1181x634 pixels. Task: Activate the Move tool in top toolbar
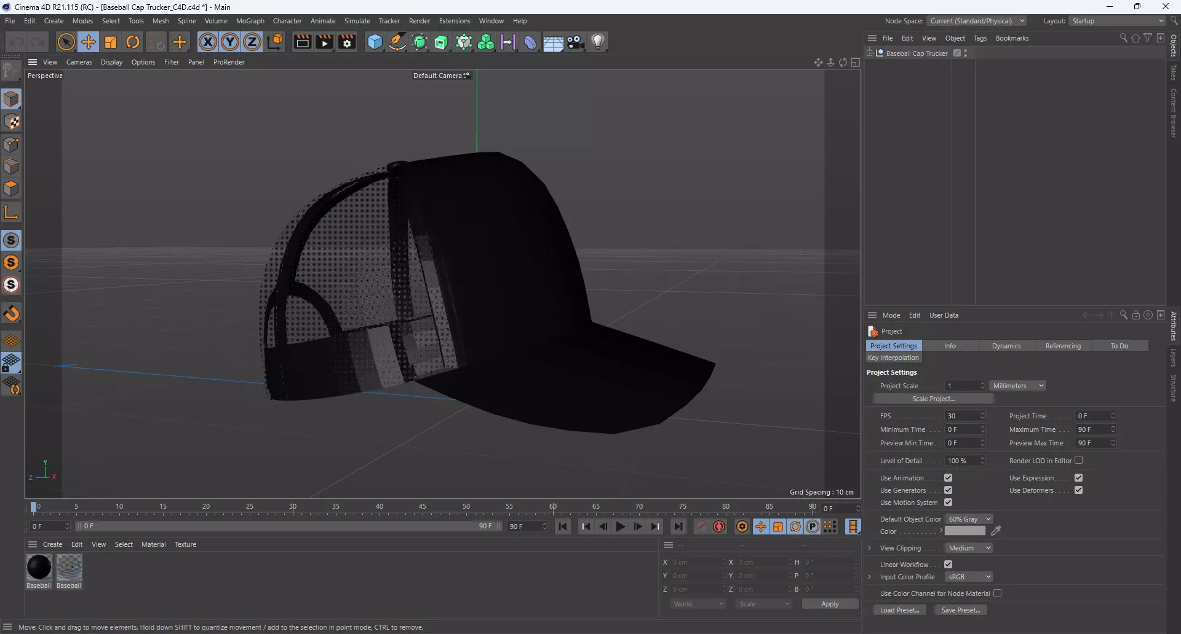click(89, 42)
